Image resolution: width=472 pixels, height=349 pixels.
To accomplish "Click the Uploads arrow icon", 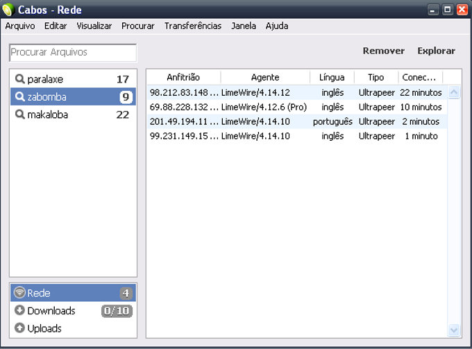I will click(x=20, y=328).
